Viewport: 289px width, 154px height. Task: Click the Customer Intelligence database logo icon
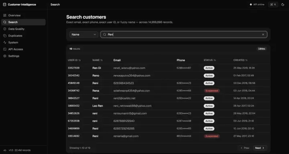pos(4,4)
